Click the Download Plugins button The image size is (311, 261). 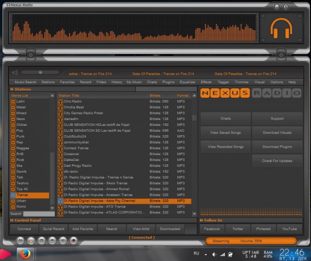[x=277, y=147]
